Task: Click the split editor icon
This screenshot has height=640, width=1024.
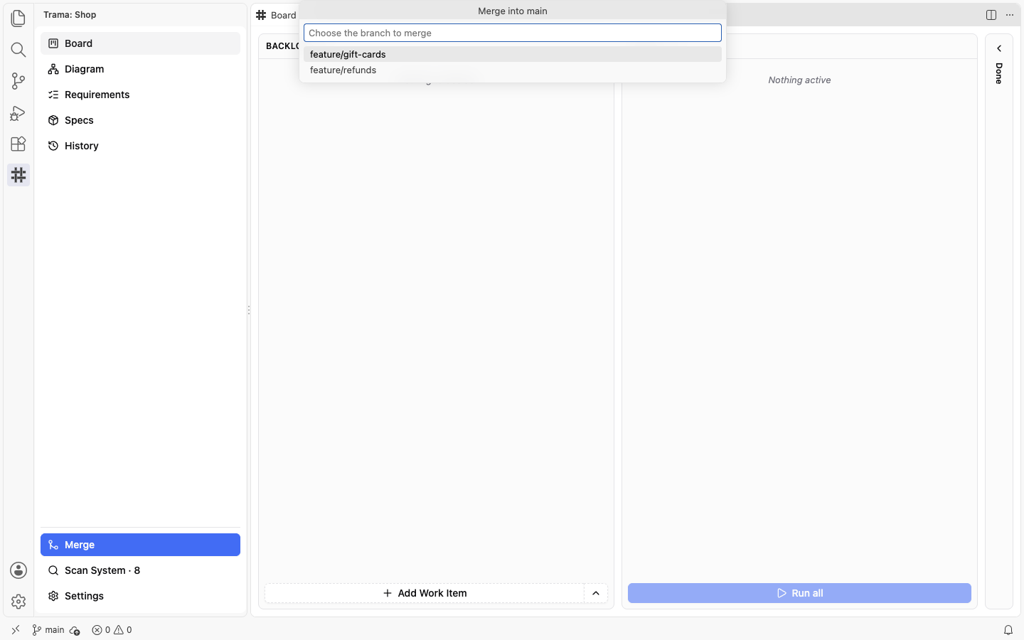Action: tap(991, 15)
